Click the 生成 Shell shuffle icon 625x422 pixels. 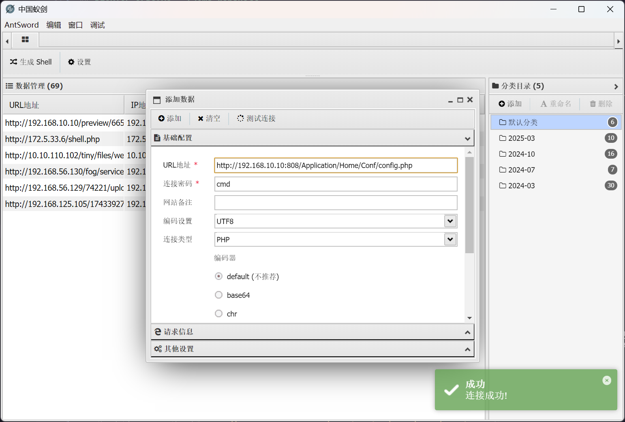click(x=14, y=62)
